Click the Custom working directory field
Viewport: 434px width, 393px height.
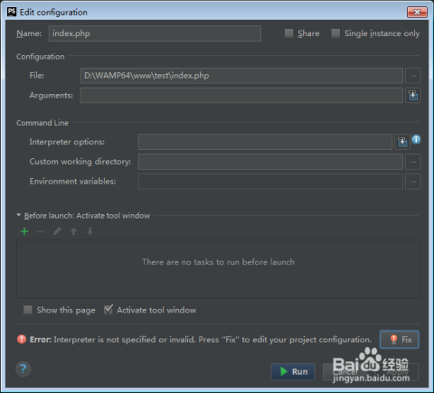click(270, 162)
